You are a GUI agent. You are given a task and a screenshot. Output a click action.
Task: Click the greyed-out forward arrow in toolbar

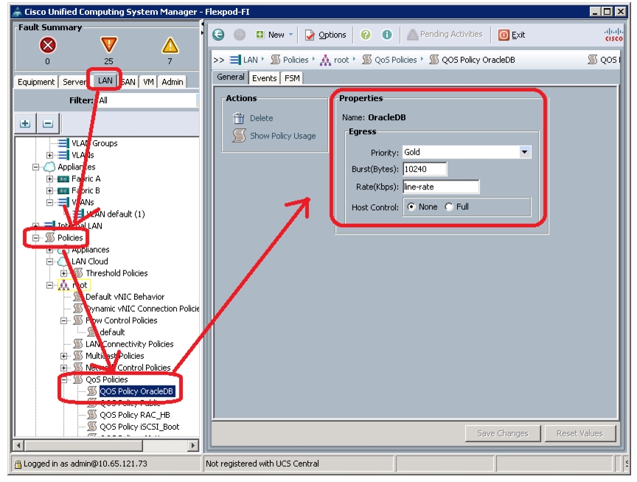(x=240, y=35)
